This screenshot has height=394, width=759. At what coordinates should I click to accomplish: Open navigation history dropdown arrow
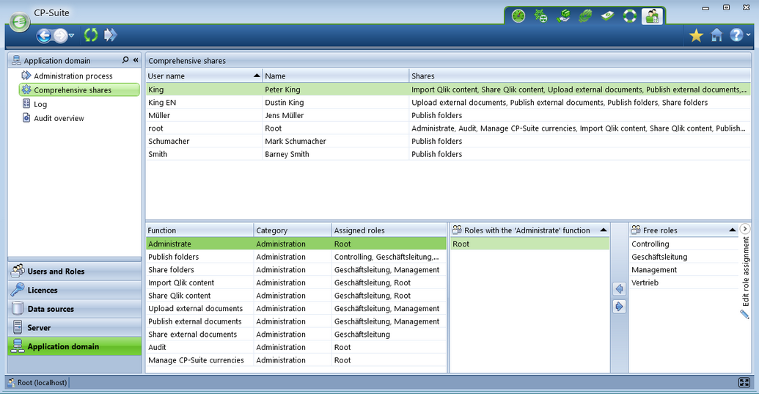point(72,35)
